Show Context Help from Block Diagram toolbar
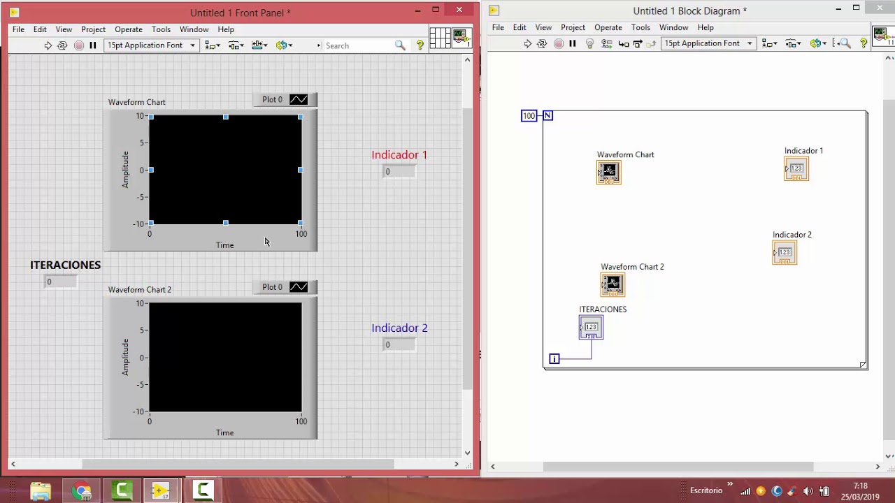The width and height of the screenshot is (895, 503). pyautogui.click(x=864, y=43)
